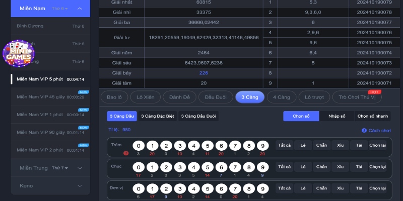The width and height of the screenshot is (403, 201).
Task: Click the info icon beside Cách chơi
Action: (364, 131)
